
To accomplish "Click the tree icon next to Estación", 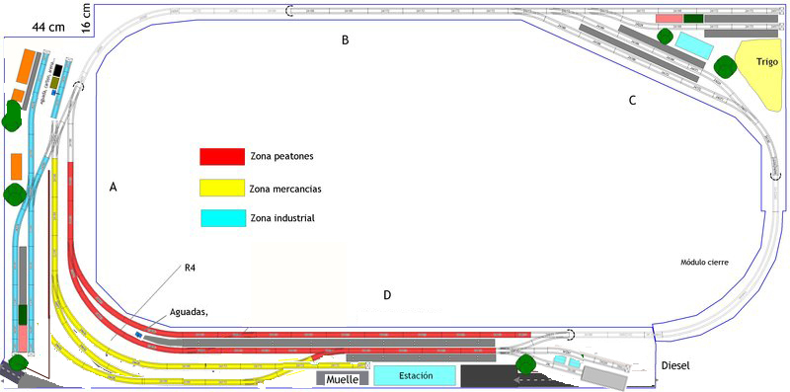I will coord(526,363).
